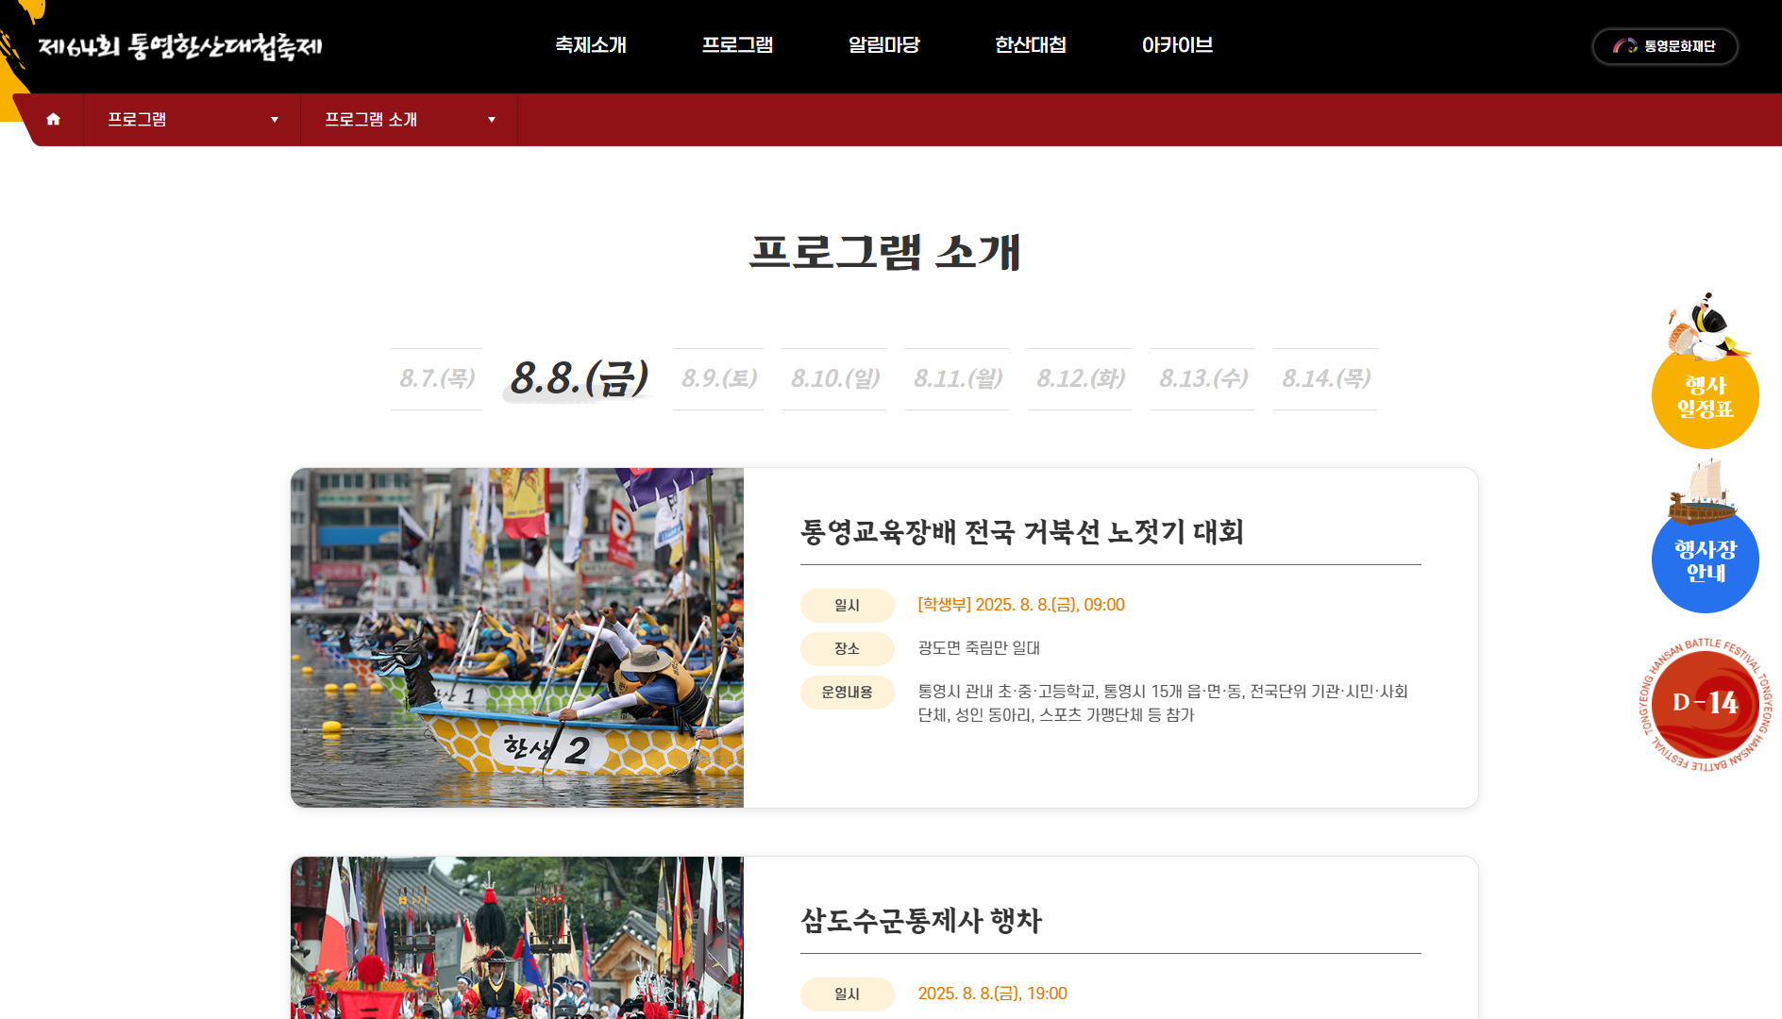Image resolution: width=1782 pixels, height=1019 pixels.
Task: Select the 8.12.(화) date tab
Action: (x=1080, y=378)
